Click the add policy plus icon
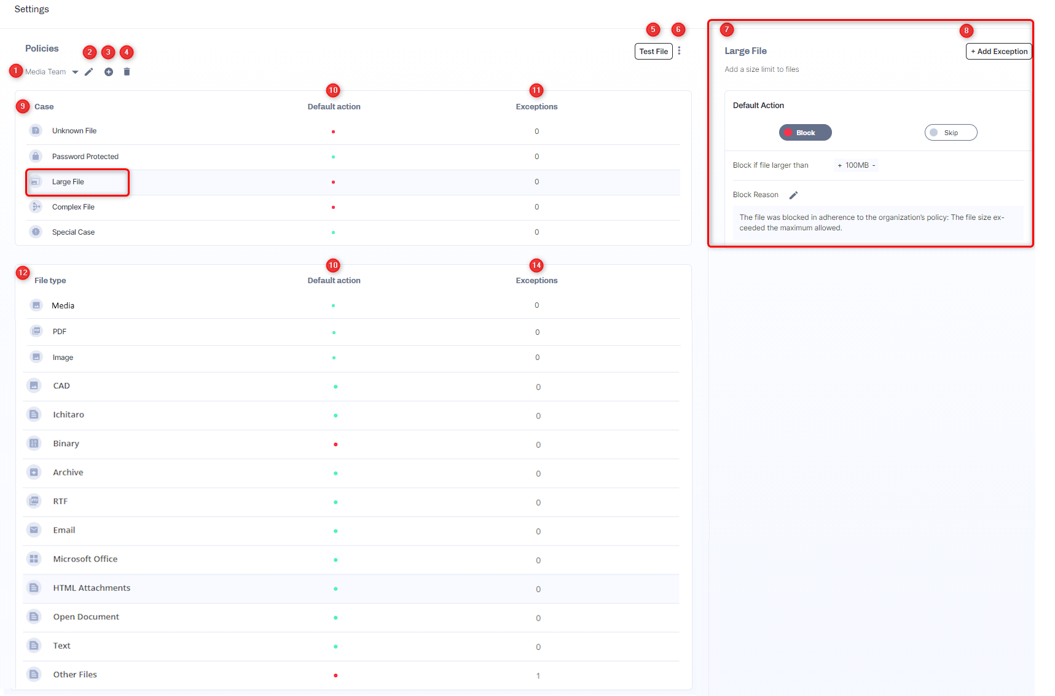 point(109,72)
